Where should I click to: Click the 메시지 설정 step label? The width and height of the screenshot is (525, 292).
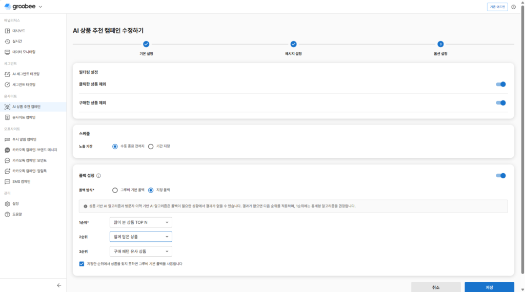click(293, 54)
